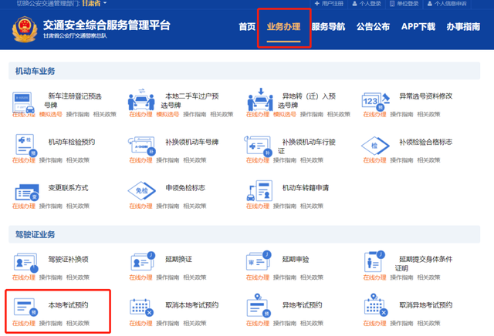494x336 pixels.
Task: Click the 补领检验合格标志 diamond icon
Action: (375, 146)
